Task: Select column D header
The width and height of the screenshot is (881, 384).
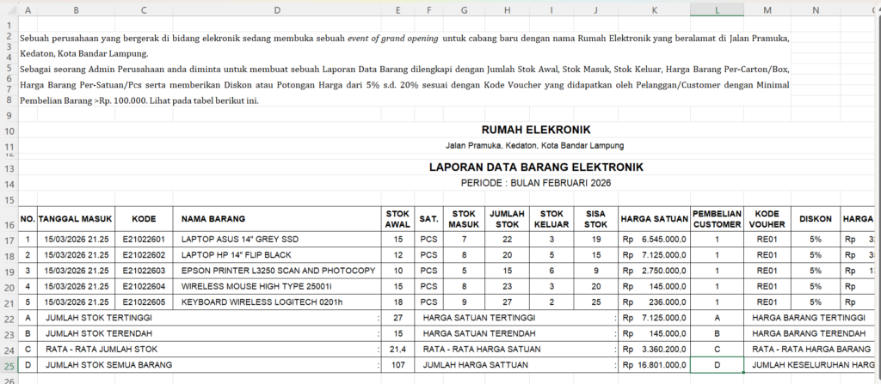Action: pyautogui.click(x=276, y=10)
